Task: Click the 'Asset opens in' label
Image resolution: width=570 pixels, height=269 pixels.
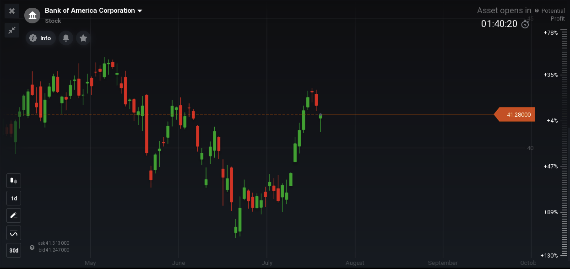Action: click(504, 11)
